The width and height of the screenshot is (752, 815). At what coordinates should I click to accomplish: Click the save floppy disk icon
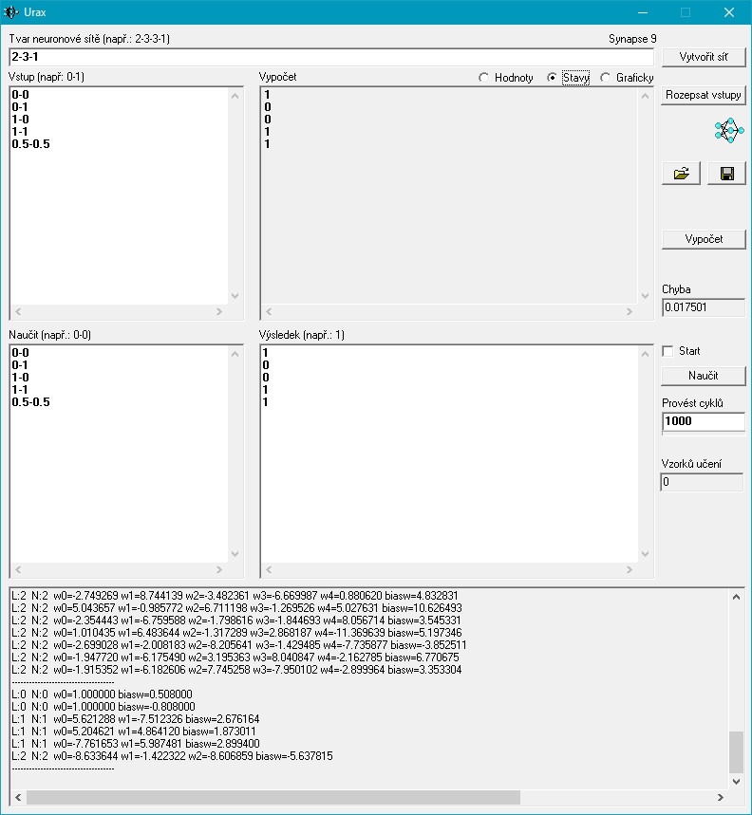[726, 173]
